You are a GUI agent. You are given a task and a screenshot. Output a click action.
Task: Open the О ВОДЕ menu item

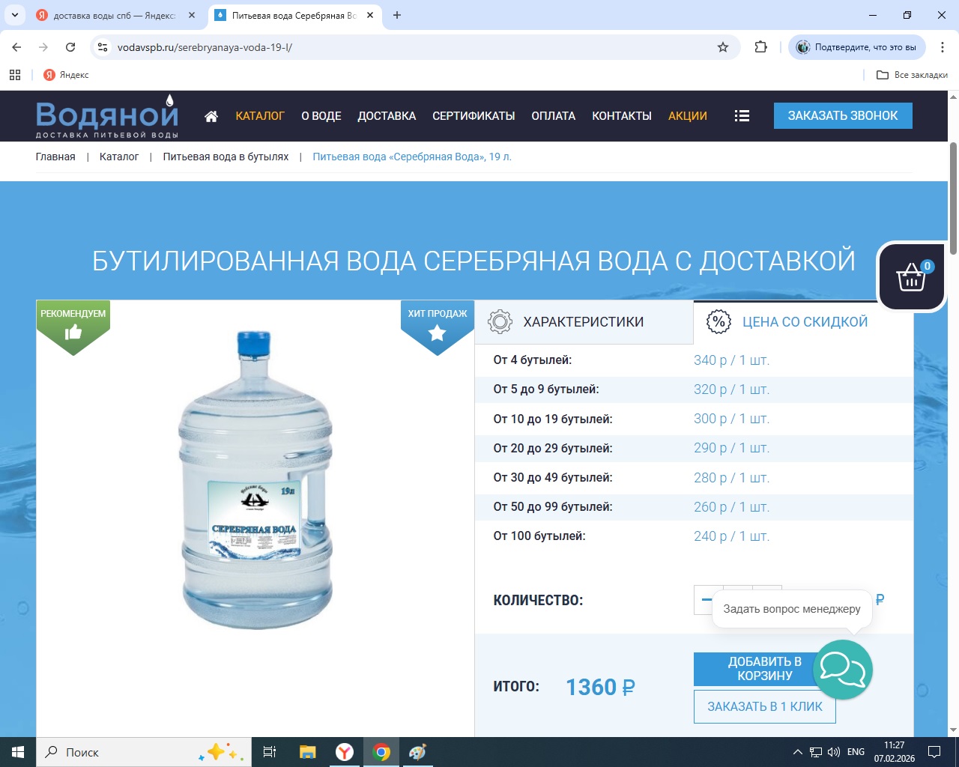point(321,116)
